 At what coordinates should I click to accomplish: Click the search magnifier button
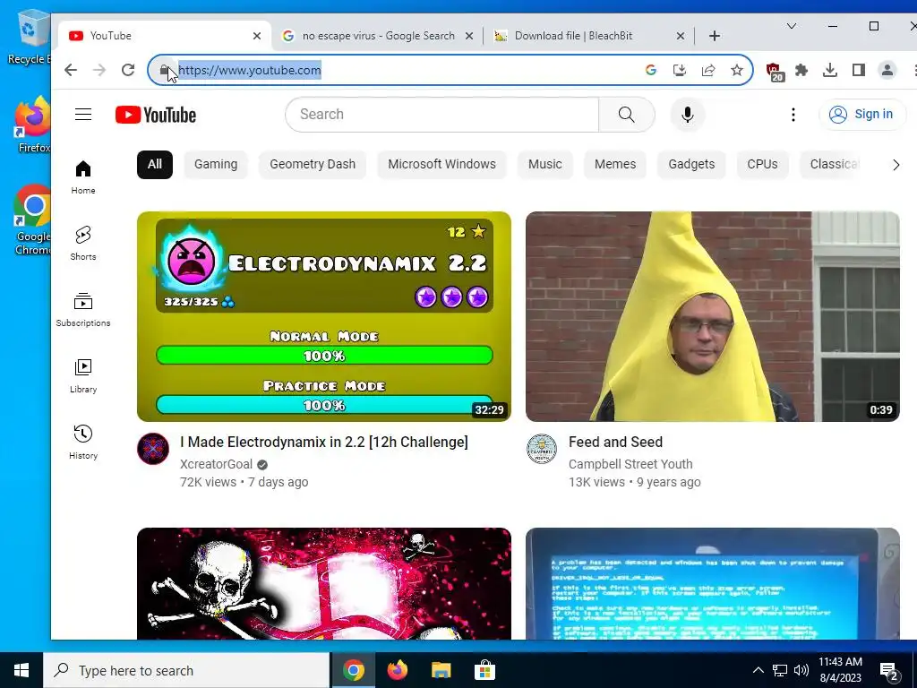point(626,114)
